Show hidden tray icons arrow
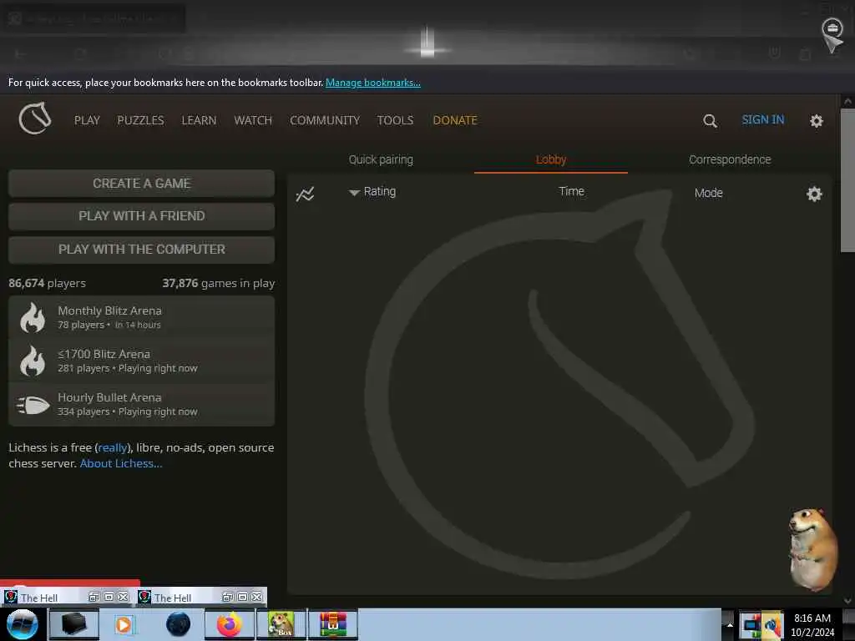Viewport: 855px width, 641px height. (x=729, y=624)
